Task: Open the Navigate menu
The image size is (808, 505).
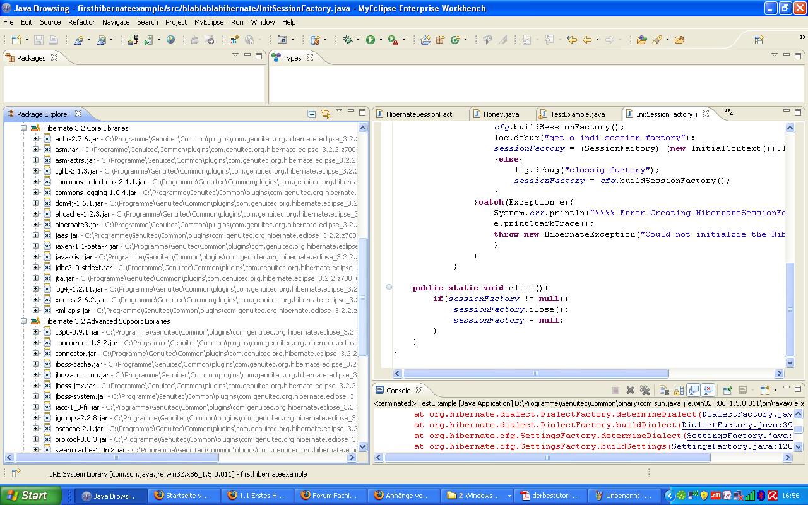Action: (116, 22)
